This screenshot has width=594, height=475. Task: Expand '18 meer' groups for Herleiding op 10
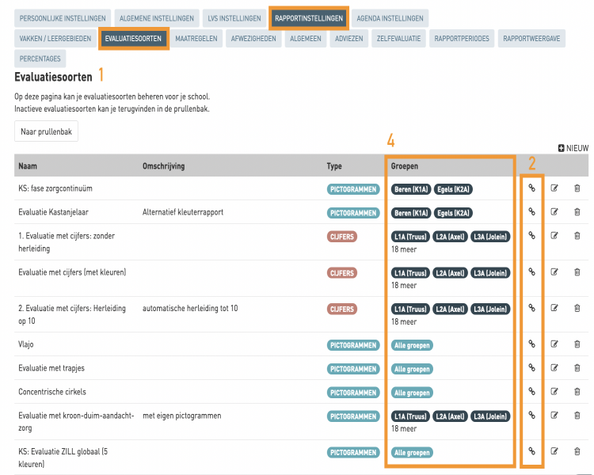click(404, 321)
